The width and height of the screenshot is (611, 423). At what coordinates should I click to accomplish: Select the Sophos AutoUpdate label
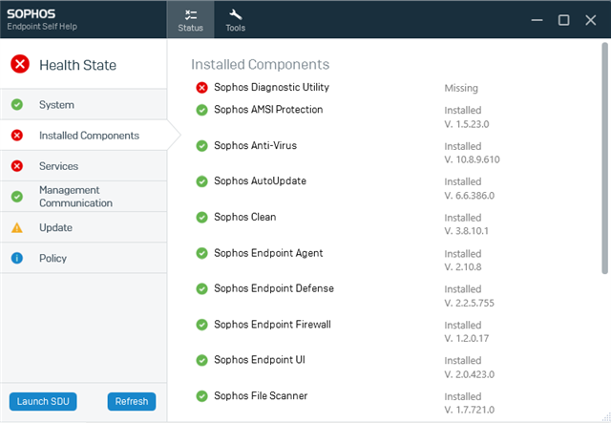click(260, 181)
